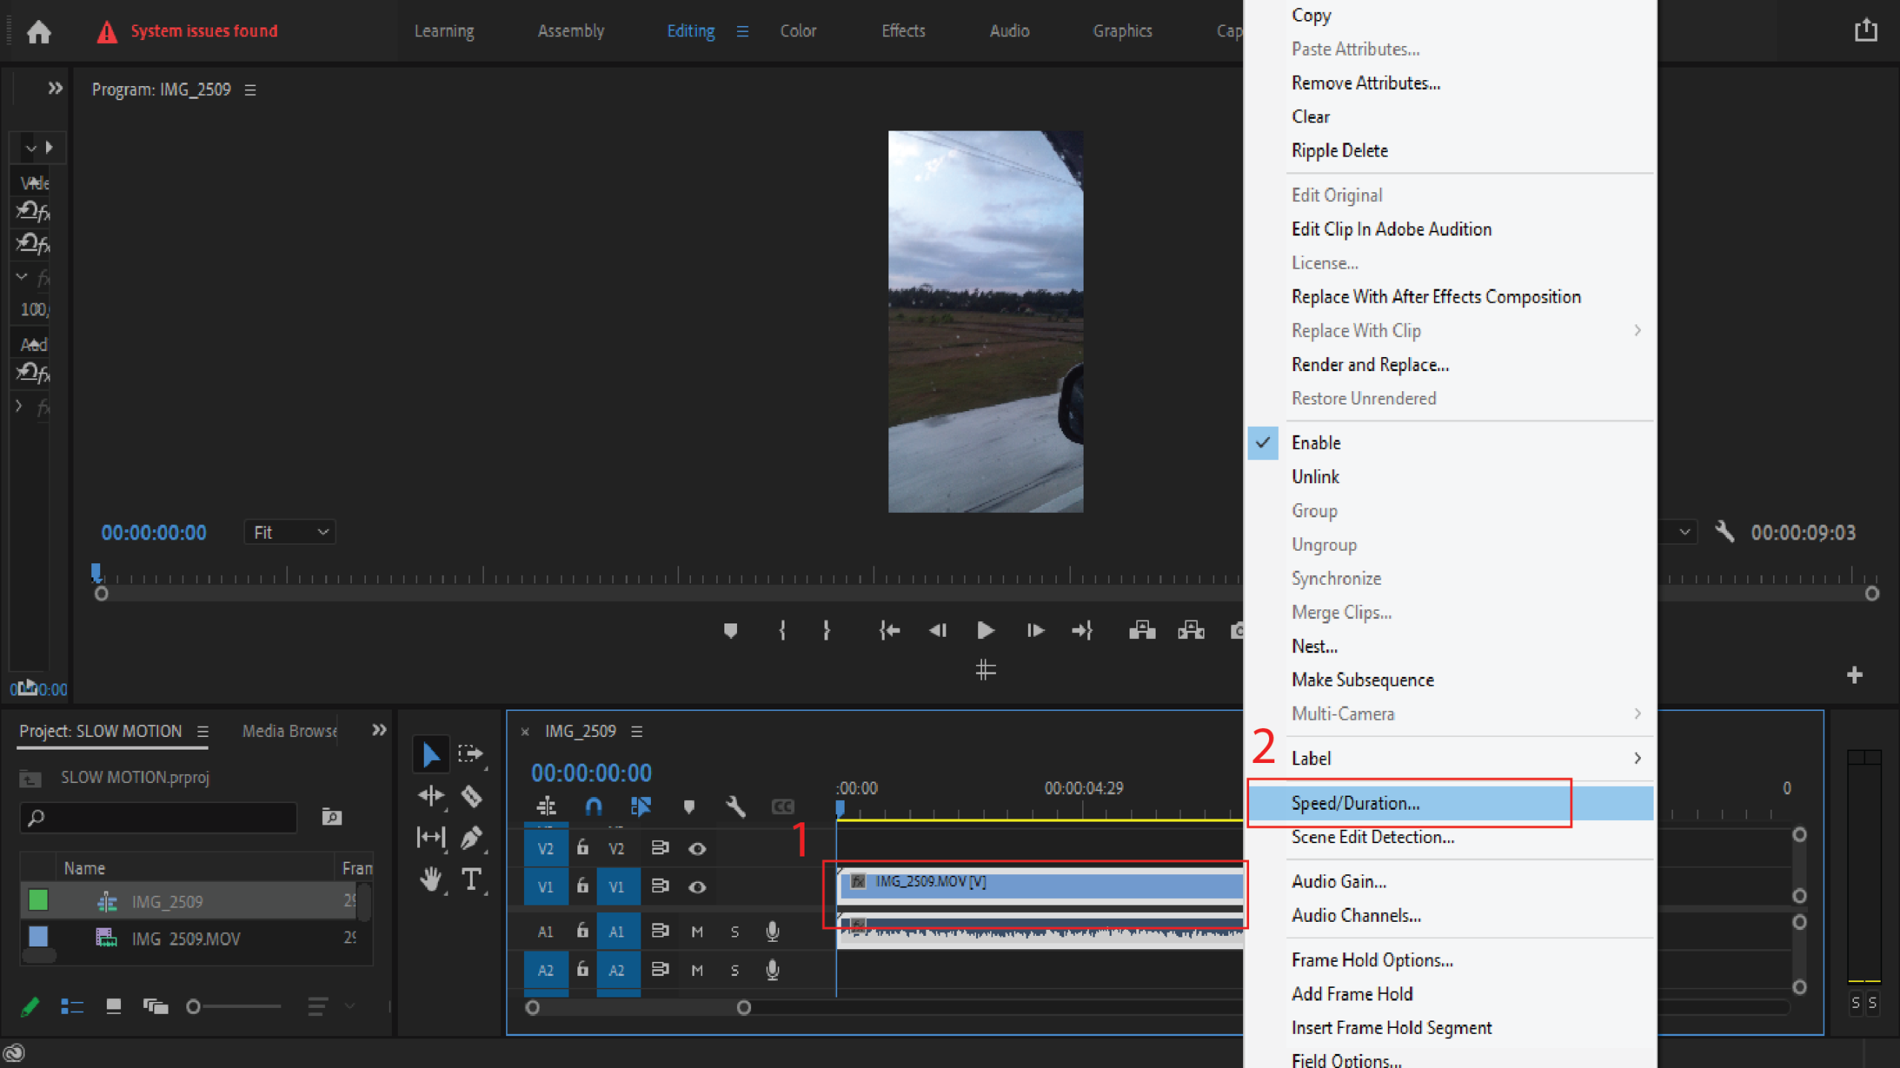Select the Razor tool
Screen dimensions: 1900x1068
click(x=472, y=796)
